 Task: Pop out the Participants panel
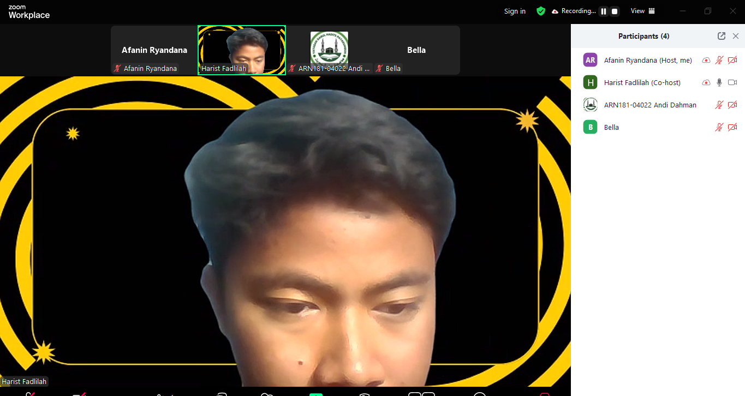coord(722,36)
